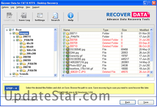Image resolution: width=157 pixels, height=107 pixels.
Task: Click the Search magnifier icon
Action: tap(55, 15)
